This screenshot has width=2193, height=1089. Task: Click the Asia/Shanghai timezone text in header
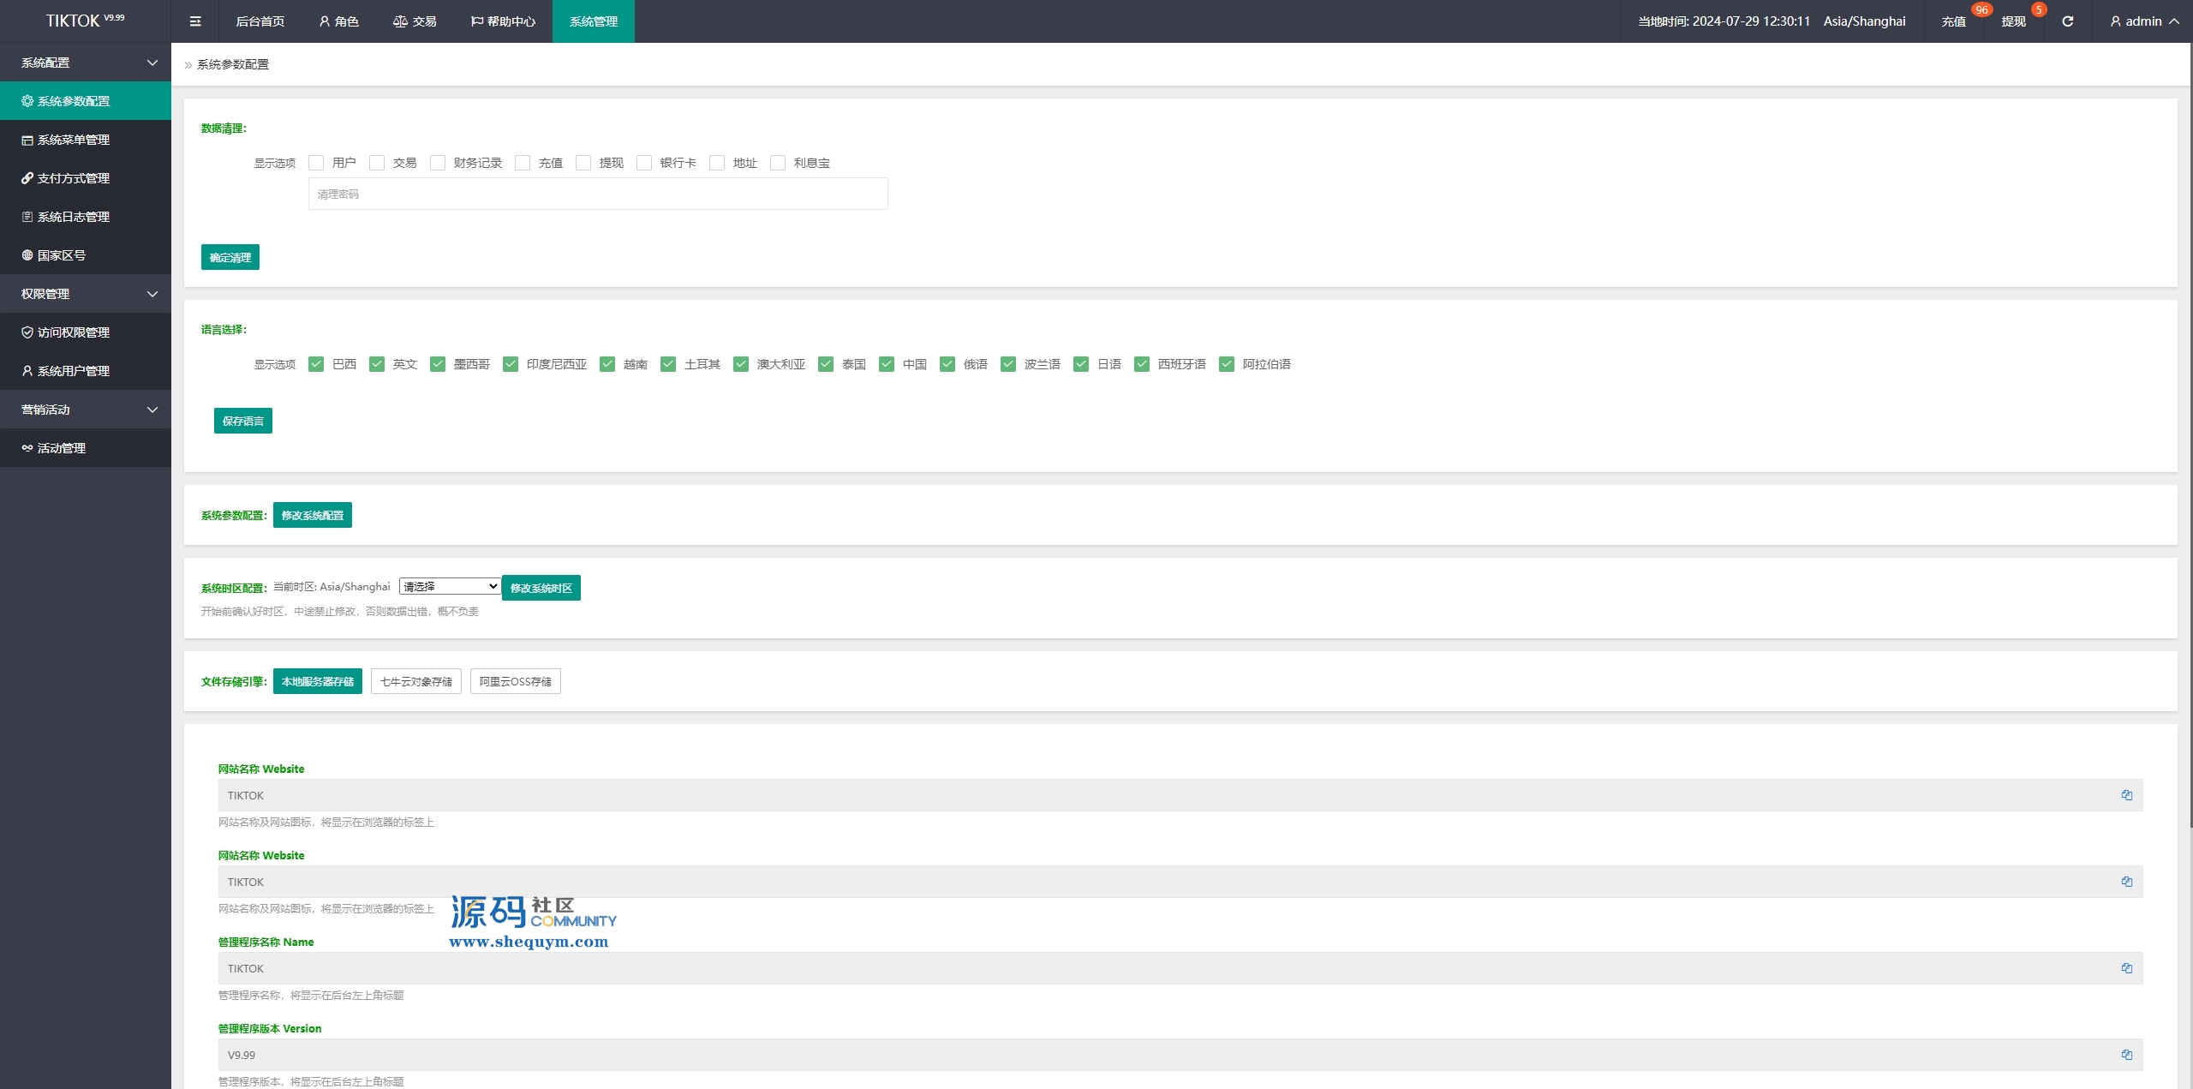[1864, 21]
